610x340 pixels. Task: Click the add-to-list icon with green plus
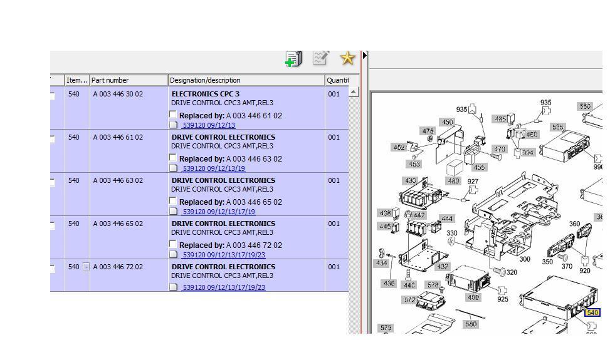coord(293,59)
